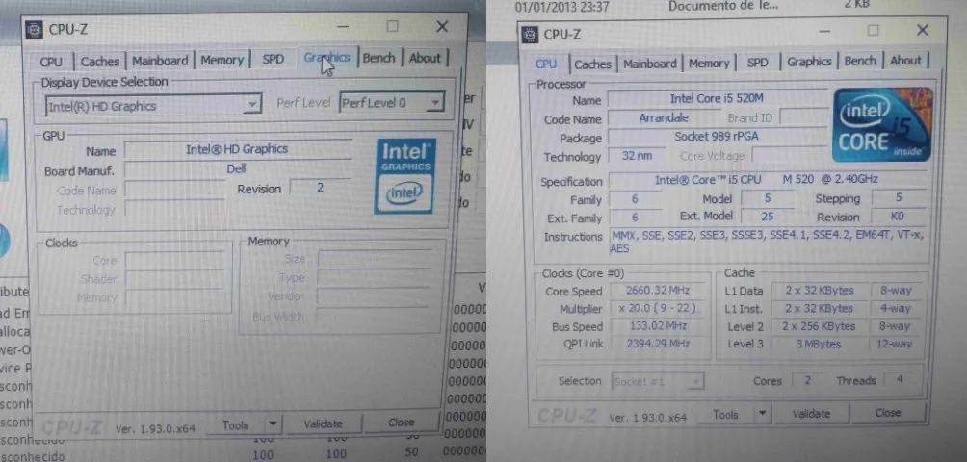Click Ext. Model field showing 25
The image size is (967, 462).
pyautogui.click(x=768, y=217)
